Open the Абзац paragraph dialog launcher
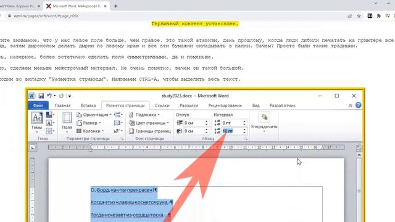 pyautogui.click(x=246, y=139)
